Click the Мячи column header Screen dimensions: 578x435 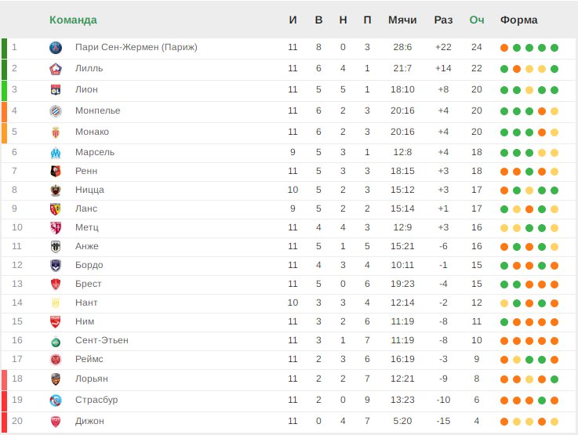click(x=402, y=20)
